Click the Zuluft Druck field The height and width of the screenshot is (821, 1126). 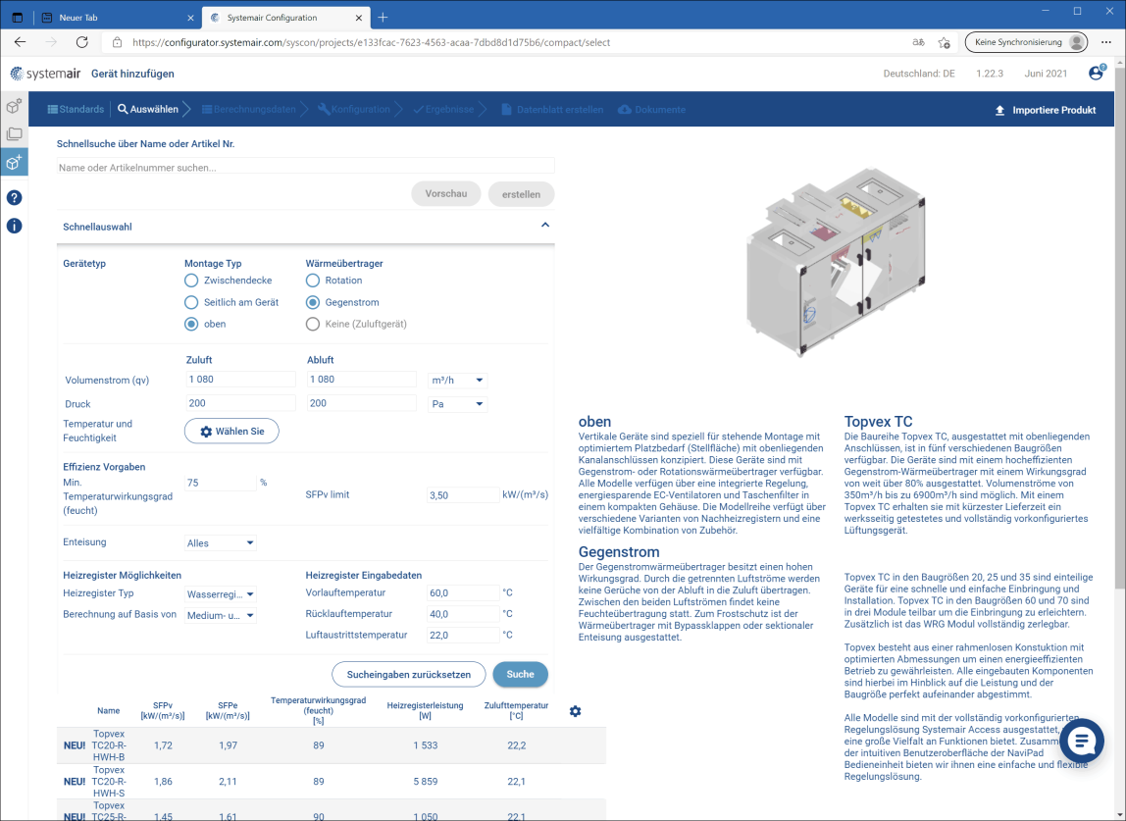coord(240,403)
